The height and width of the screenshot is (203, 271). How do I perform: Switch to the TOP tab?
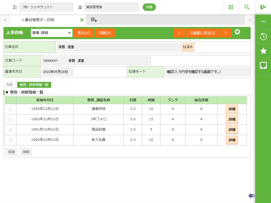[10, 85]
